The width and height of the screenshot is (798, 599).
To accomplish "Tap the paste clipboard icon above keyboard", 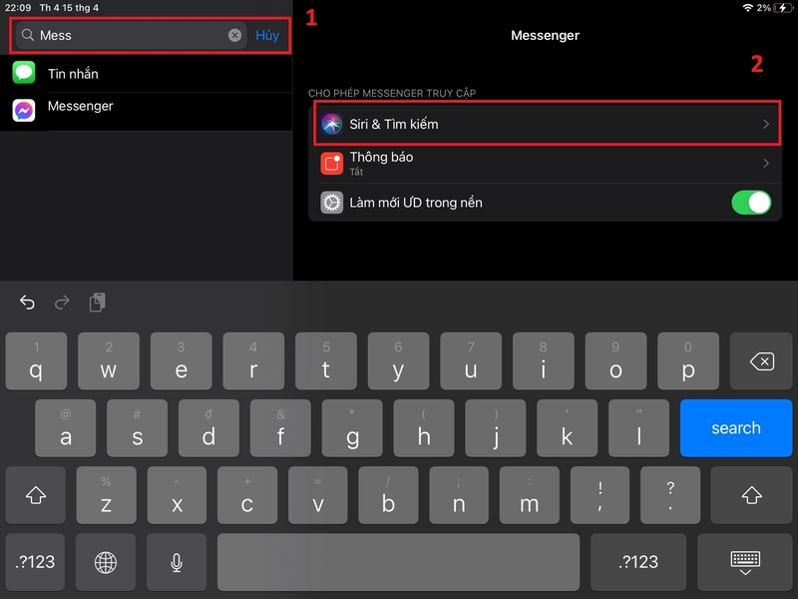I will click(97, 302).
